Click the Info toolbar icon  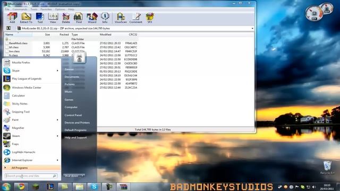click(105, 18)
